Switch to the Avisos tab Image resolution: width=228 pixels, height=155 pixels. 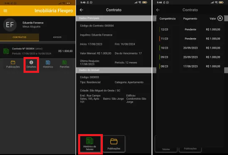(x=57, y=37)
